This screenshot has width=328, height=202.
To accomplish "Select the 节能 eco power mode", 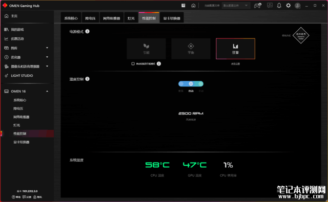I will pos(146,49).
